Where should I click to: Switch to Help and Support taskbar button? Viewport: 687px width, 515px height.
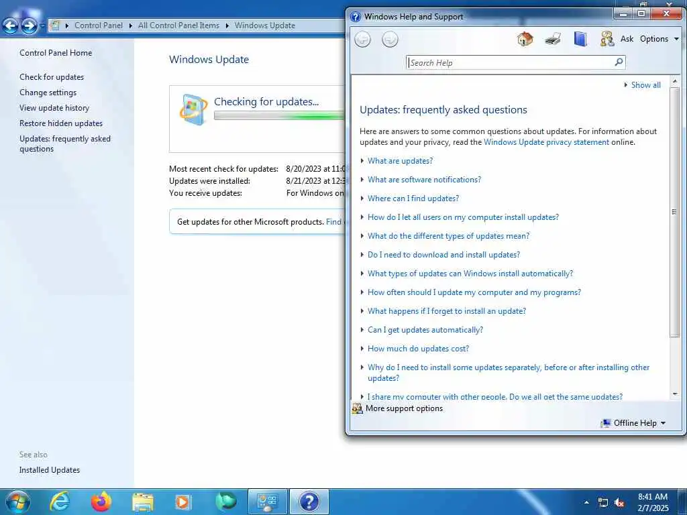pos(309,502)
